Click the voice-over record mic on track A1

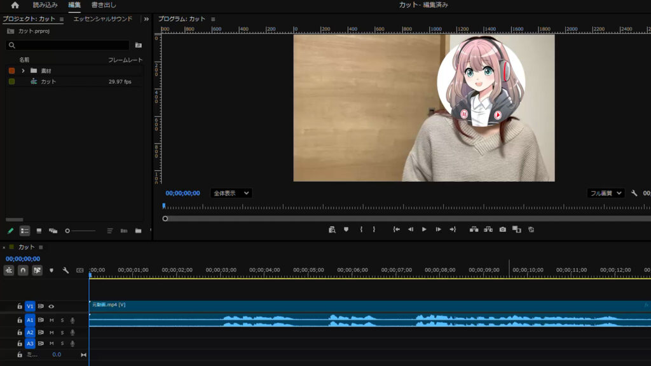tap(72, 321)
